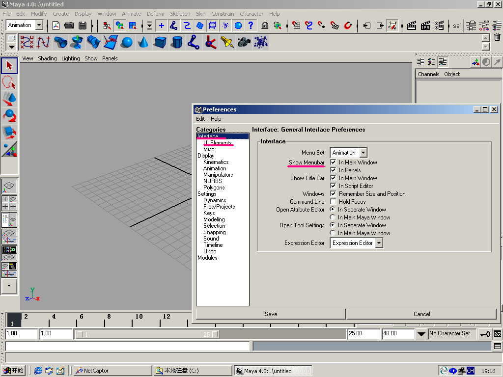Click the shelf trash can icon
The image size is (503, 377).
point(497,37)
